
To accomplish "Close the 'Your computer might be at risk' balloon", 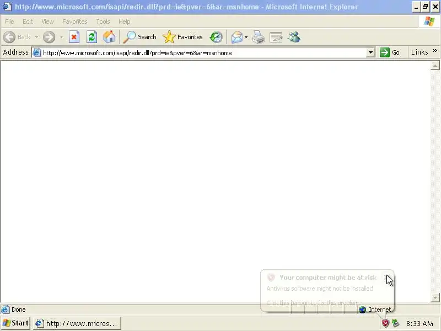I will [x=387, y=277].
